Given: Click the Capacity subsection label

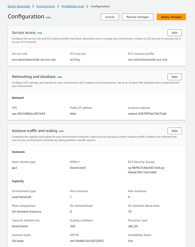Looking at the screenshot, I should [18, 181].
